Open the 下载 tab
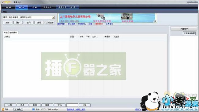199x112 pixels. coord(34,7)
